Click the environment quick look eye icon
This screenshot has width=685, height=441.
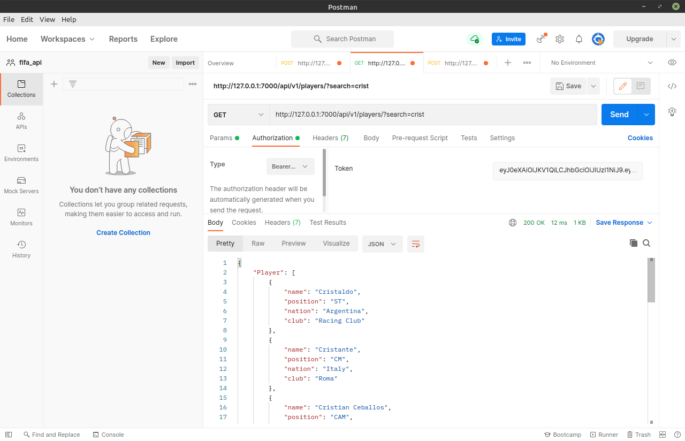pyautogui.click(x=672, y=63)
